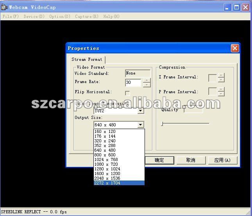This screenshot has height=216, width=252.
Task: Click the Quality value field
Action: point(193,110)
